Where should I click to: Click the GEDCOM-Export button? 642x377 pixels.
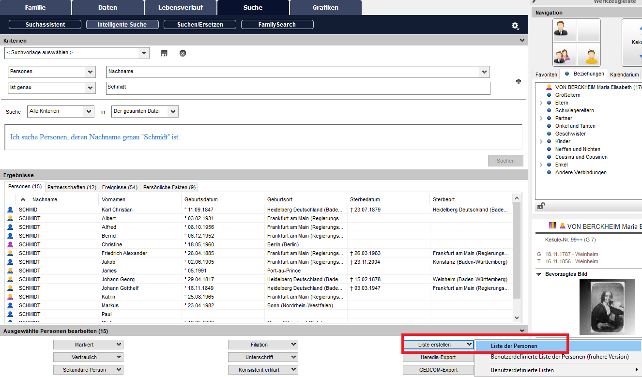[x=438, y=370]
